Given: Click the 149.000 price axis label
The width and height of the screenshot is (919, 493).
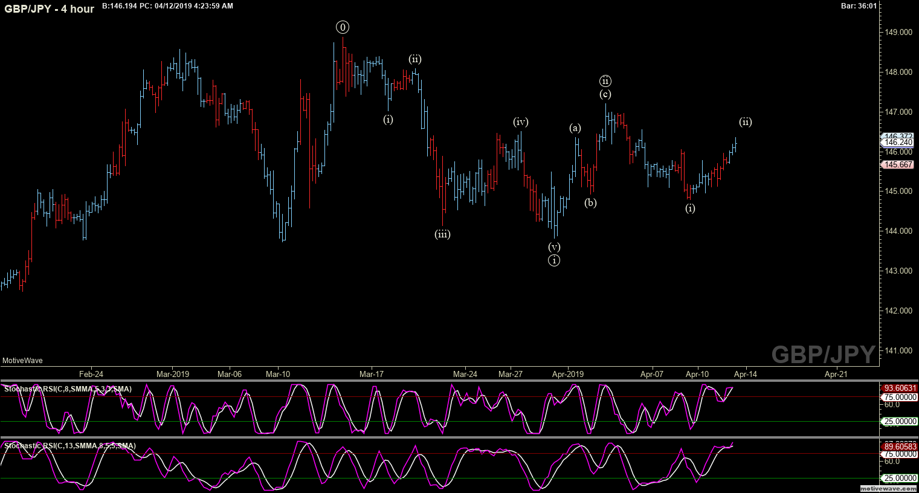Looking at the screenshot, I should (x=898, y=32).
